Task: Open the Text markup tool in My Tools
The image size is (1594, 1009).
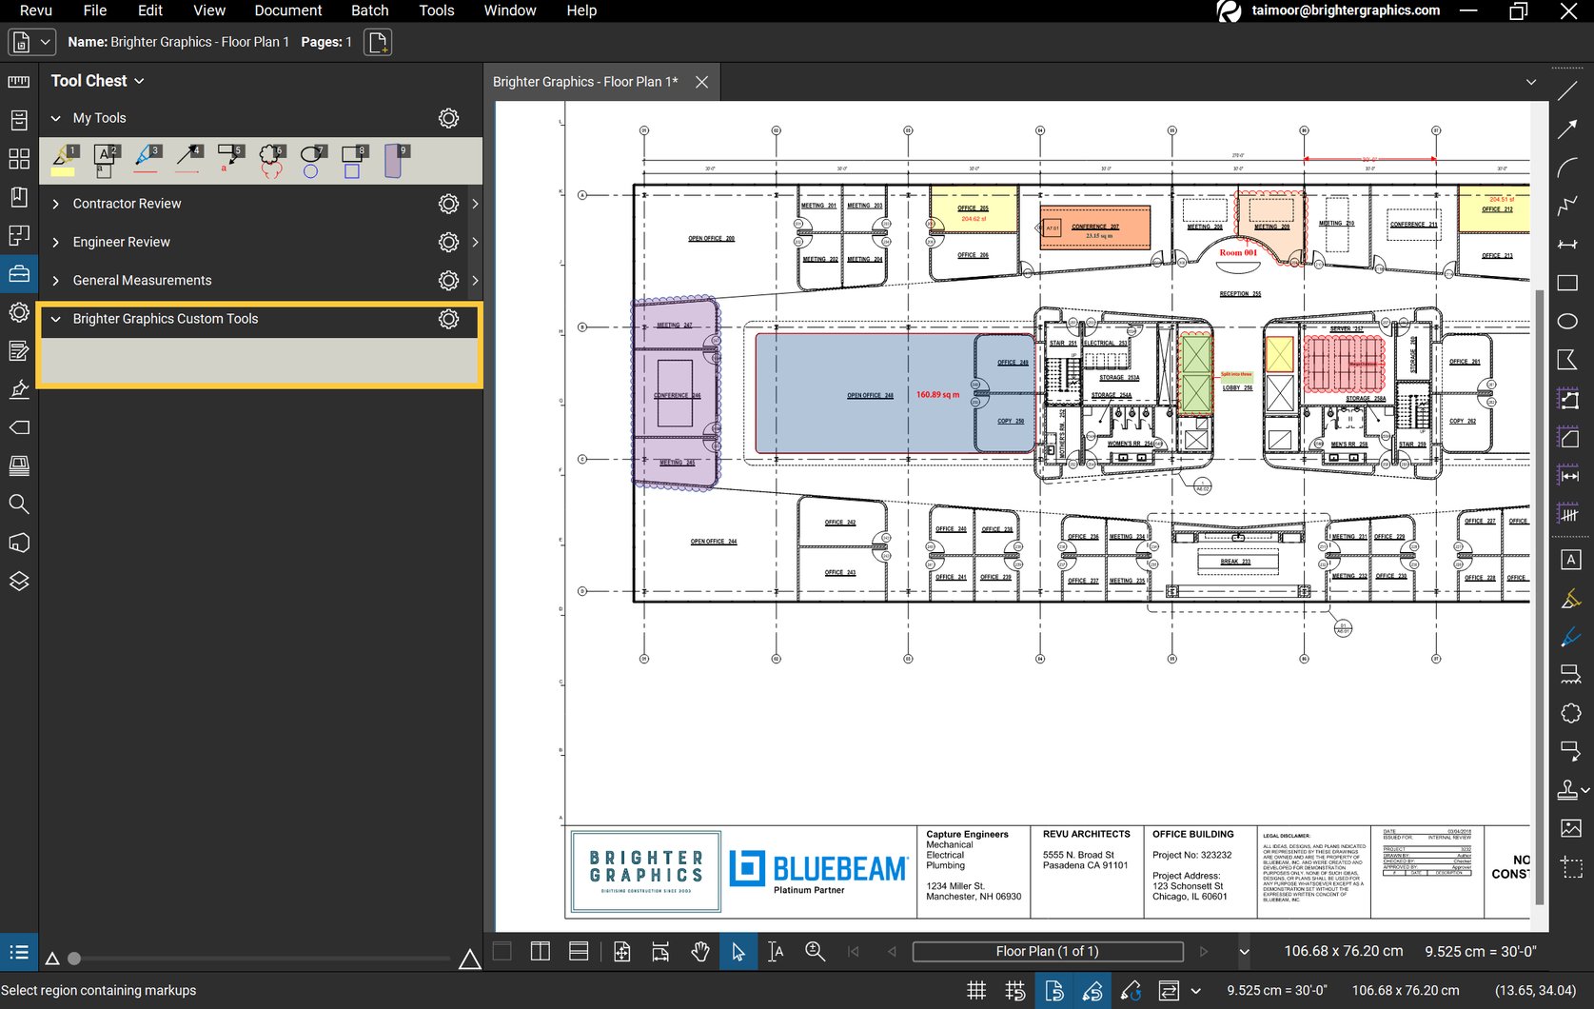Action: pos(104,160)
